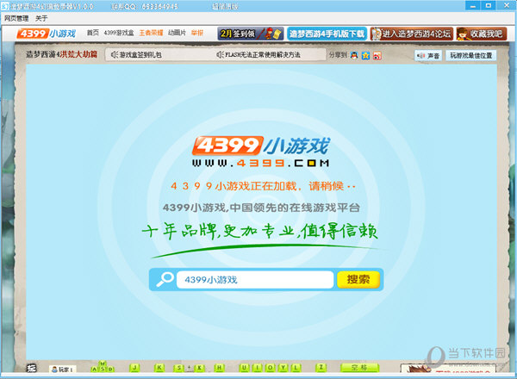Click the U key icon
The height and width of the screenshot is (379, 517).
(x=244, y=368)
